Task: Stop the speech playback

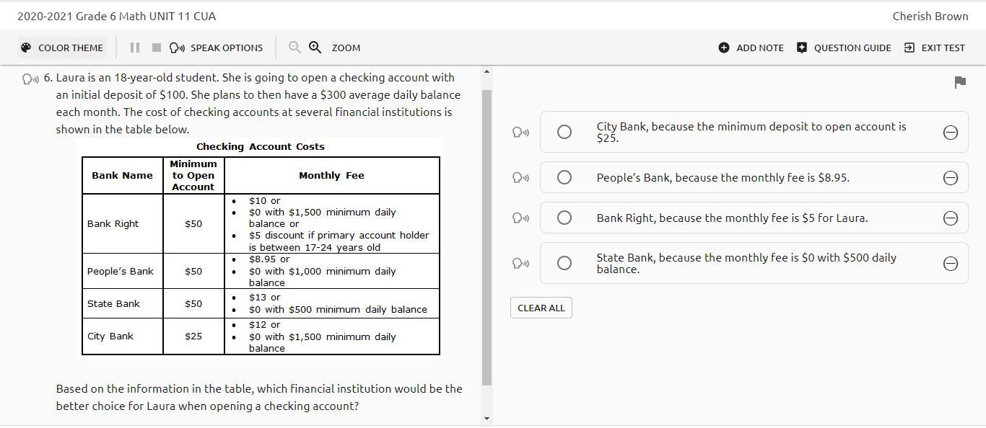Action: click(x=157, y=48)
